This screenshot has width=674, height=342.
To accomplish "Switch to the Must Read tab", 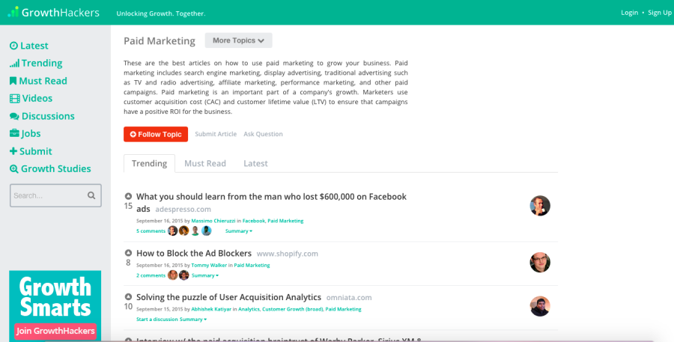I will coord(205,163).
